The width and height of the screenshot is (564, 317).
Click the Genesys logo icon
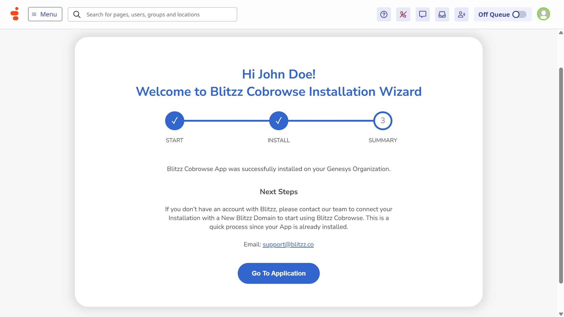point(15,14)
